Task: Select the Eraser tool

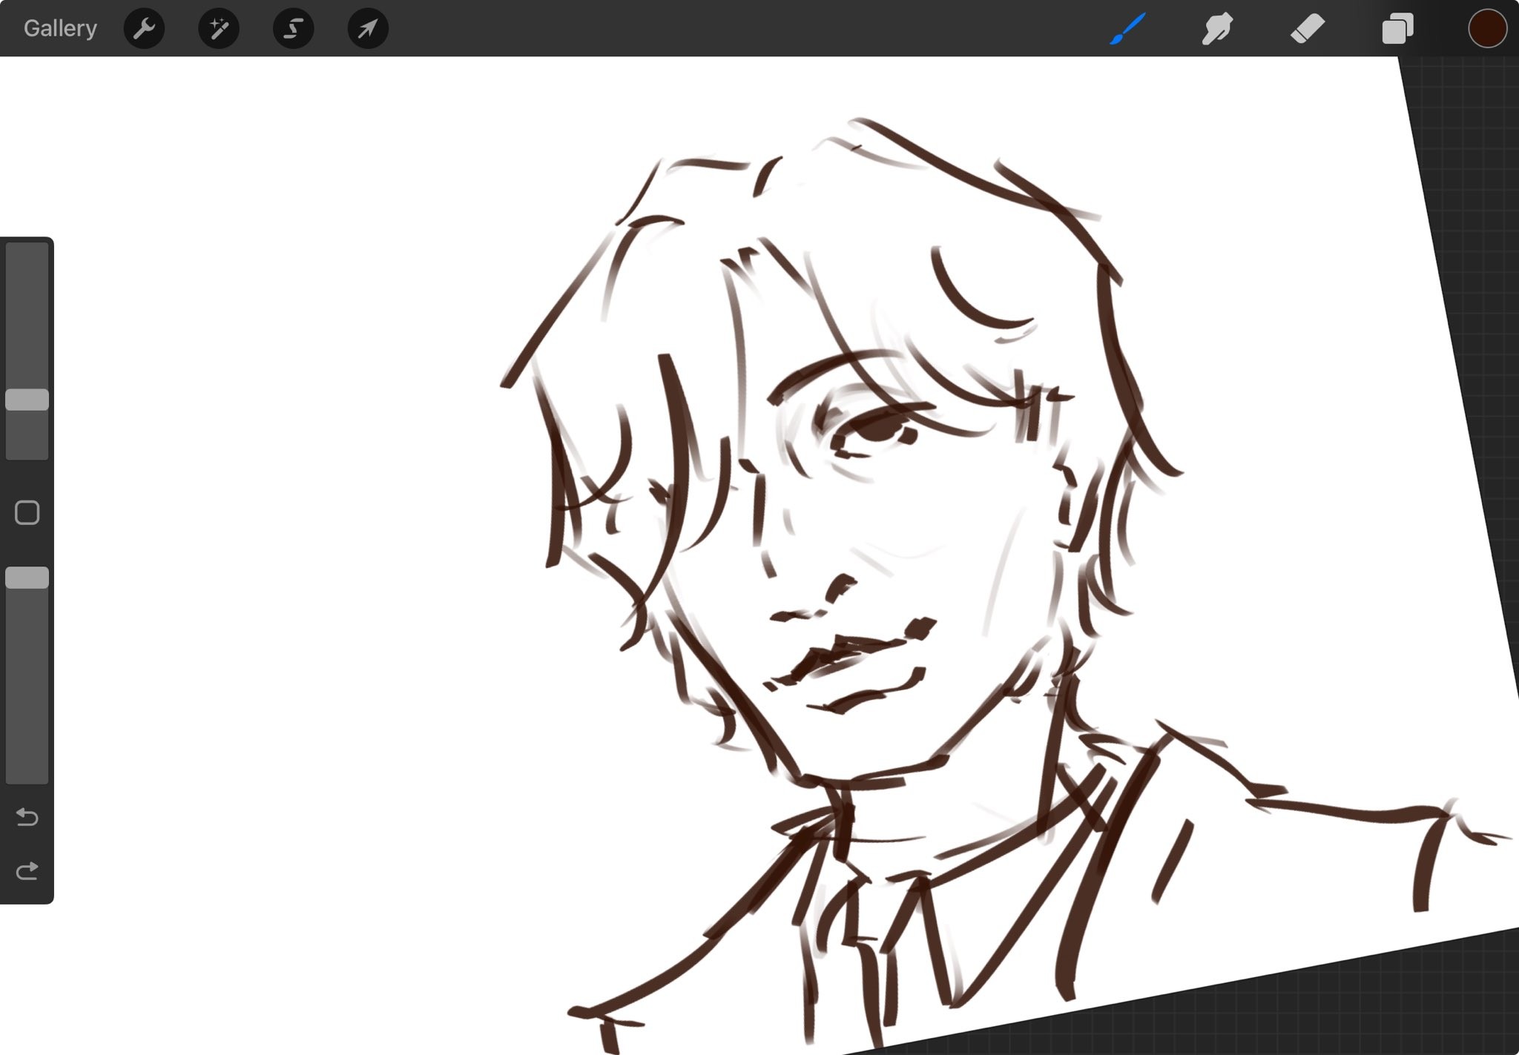Action: click(1307, 29)
